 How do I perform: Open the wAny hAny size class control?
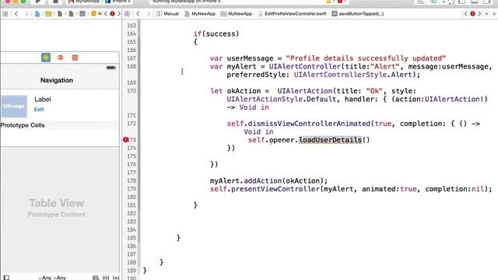[x=52, y=278]
